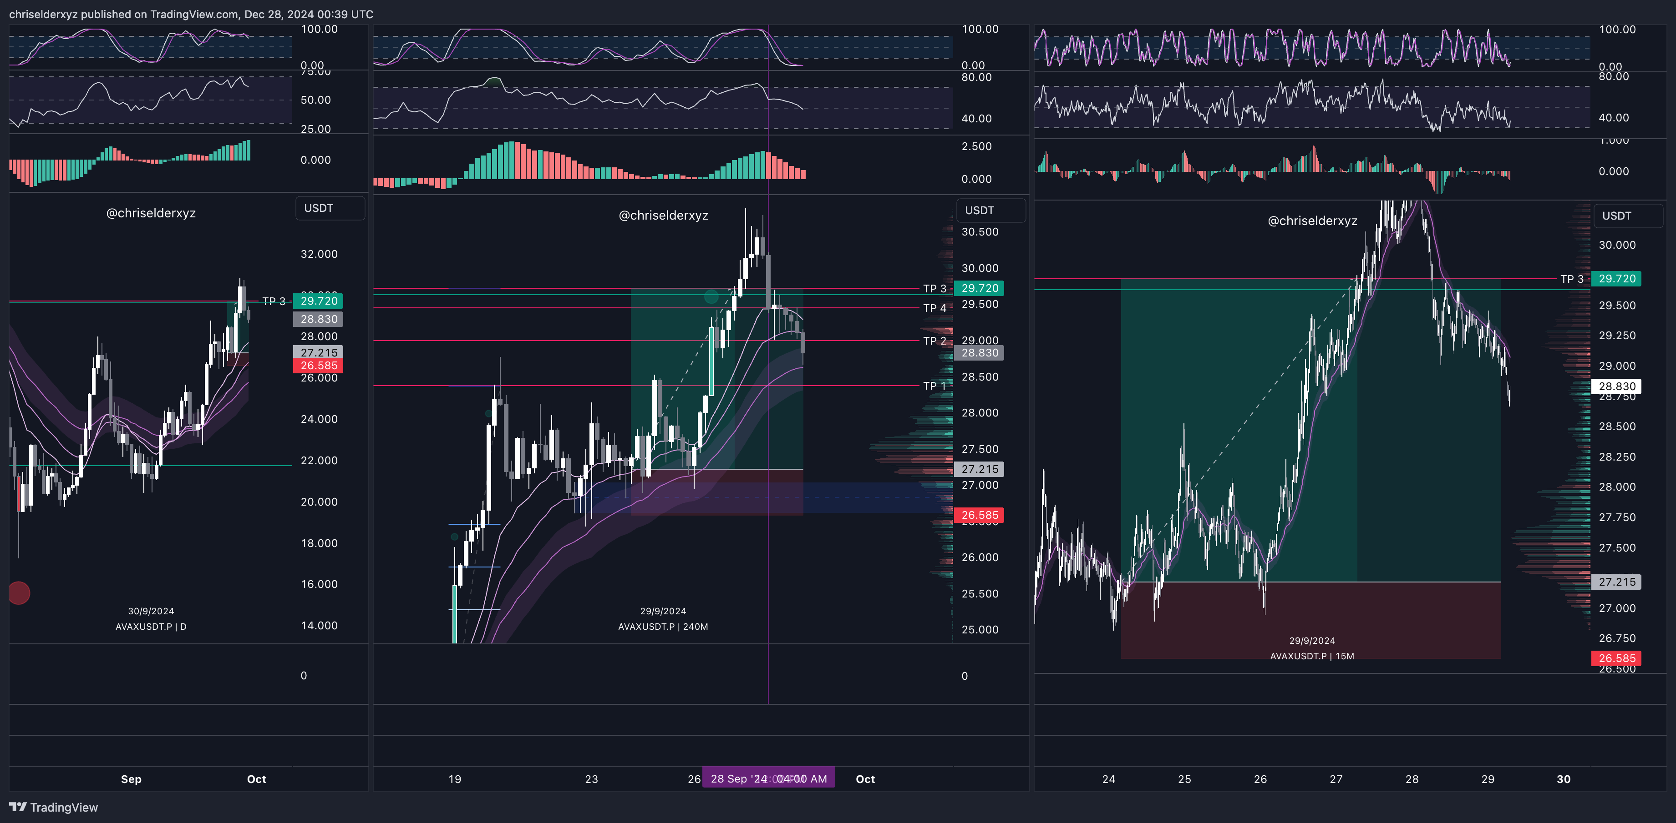1676x823 pixels.
Task: Click the red circle marker on the daily chart
Action: [19, 592]
